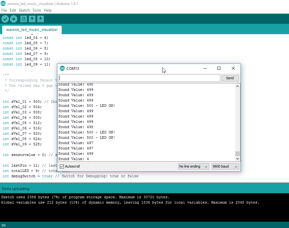Click the Send button in serial monitor

pos(230,78)
